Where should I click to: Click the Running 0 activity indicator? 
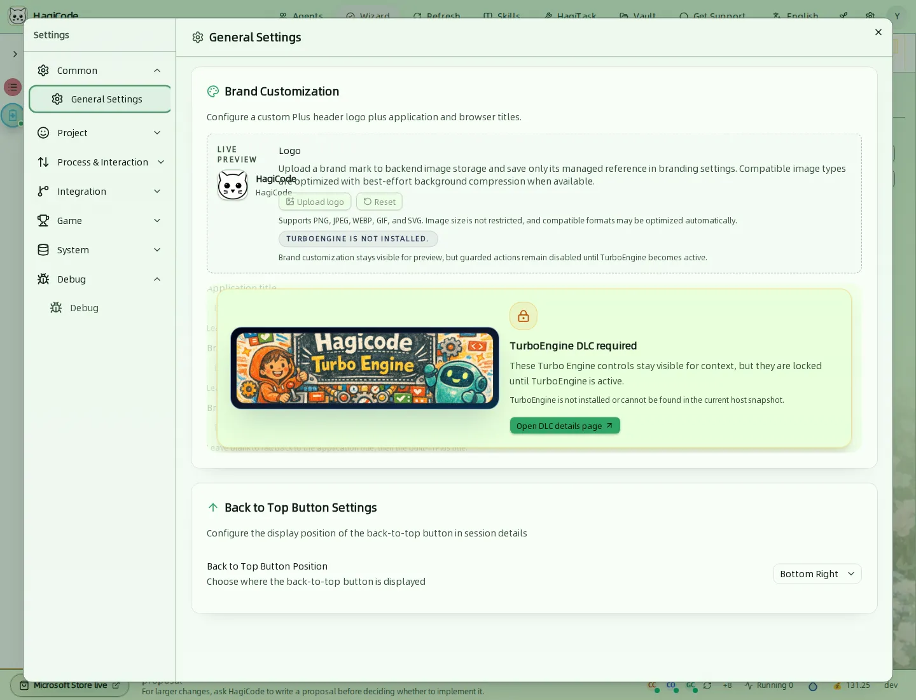768,685
